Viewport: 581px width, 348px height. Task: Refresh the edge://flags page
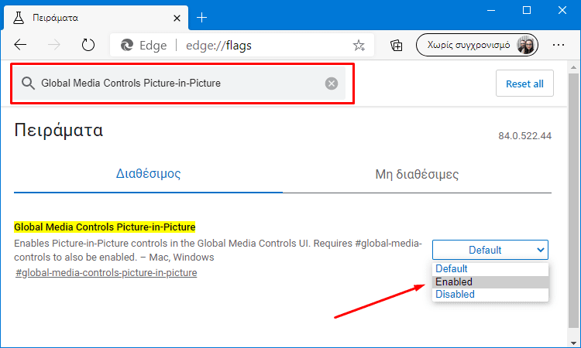tap(88, 45)
